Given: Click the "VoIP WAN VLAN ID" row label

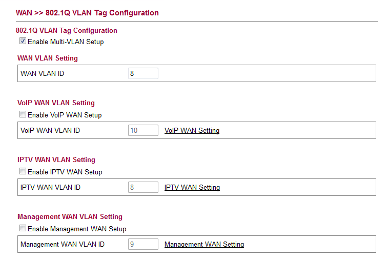Looking at the screenshot, I should [x=50, y=131].
